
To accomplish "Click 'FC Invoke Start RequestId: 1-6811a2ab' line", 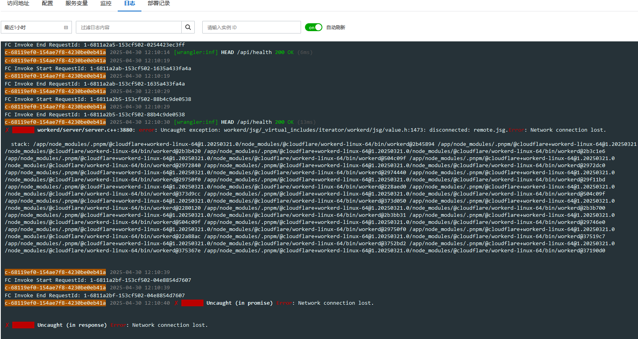I will 98,69.
